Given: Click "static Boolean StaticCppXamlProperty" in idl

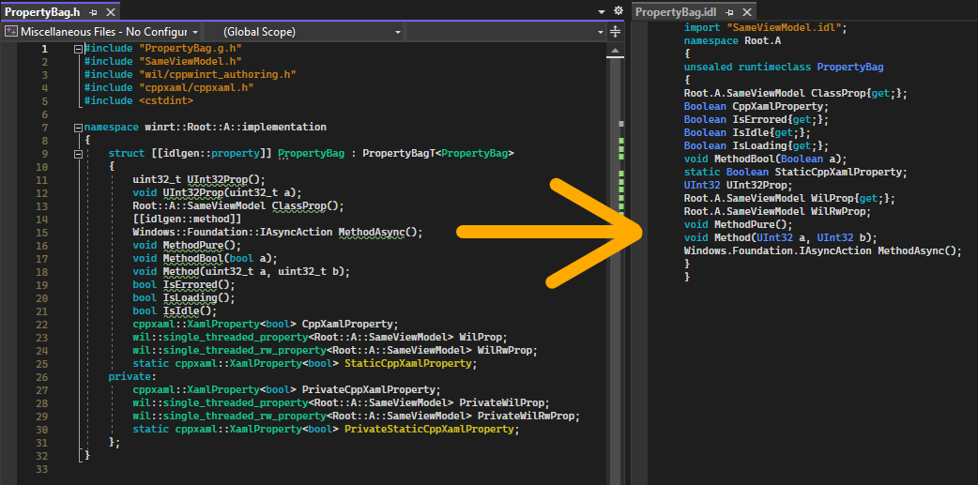Looking at the screenshot, I should pos(795,172).
